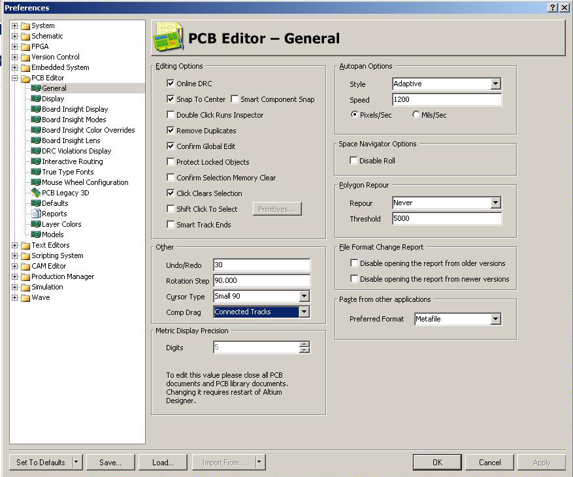This screenshot has width=573, height=477.
Task: Click the True Type Fonts icon
Action: tap(36, 172)
